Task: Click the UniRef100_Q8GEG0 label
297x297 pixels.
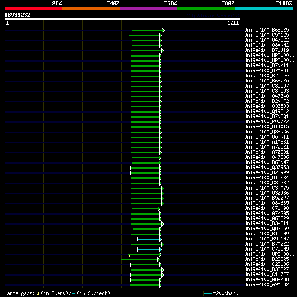Action: tap(266, 229)
